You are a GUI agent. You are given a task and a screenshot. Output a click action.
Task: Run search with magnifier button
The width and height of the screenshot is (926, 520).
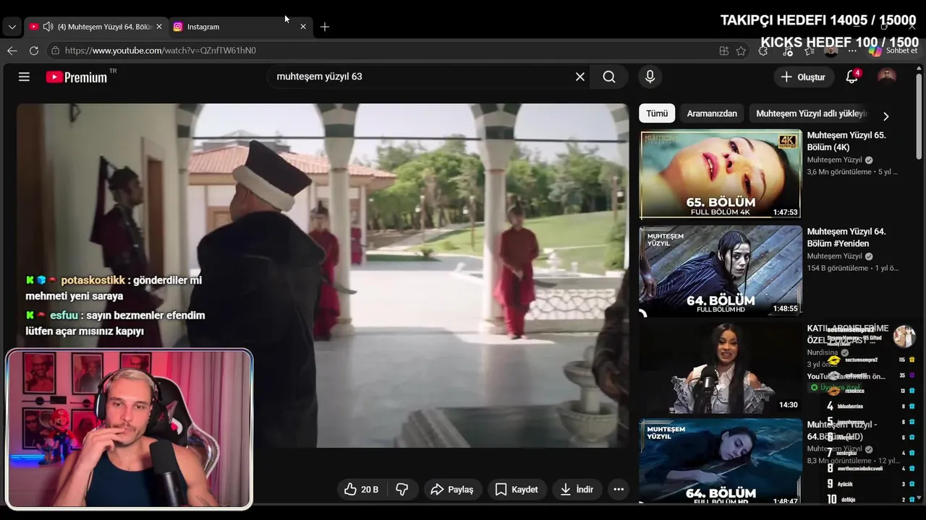609,77
